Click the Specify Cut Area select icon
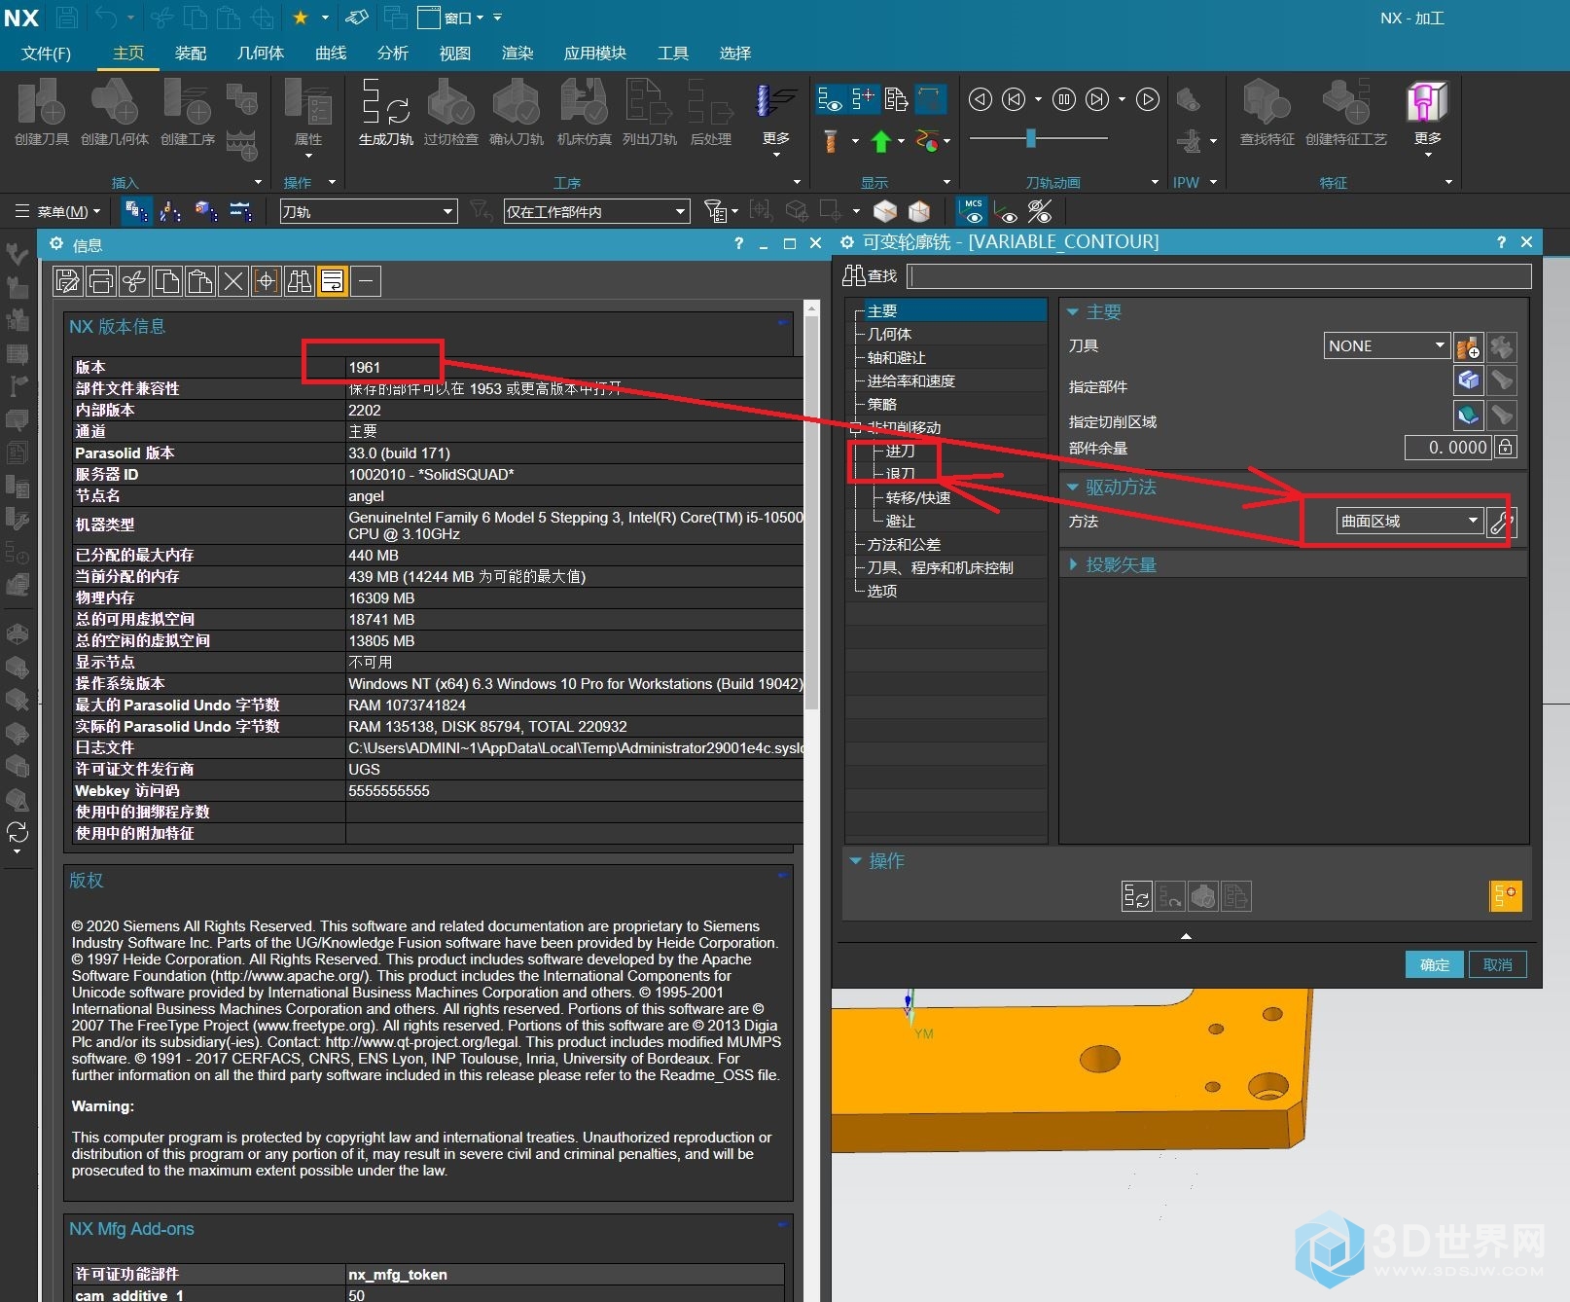 pos(1468,416)
